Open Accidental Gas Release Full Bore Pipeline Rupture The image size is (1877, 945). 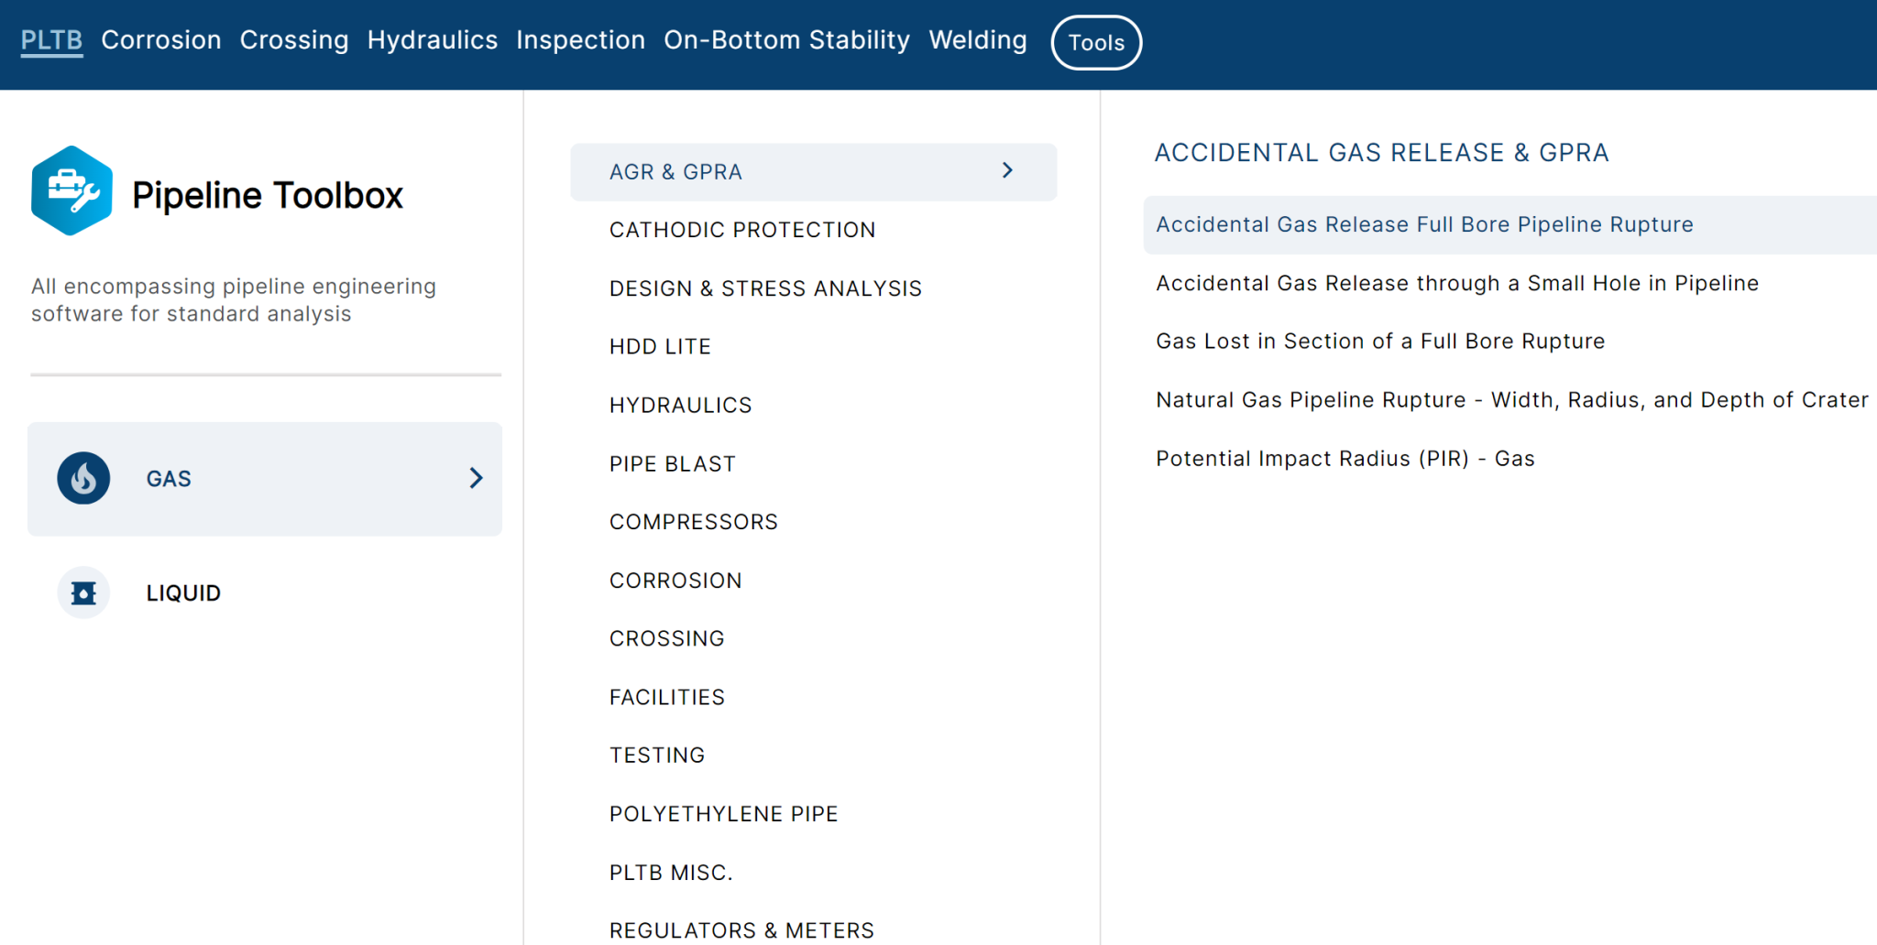(1424, 224)
